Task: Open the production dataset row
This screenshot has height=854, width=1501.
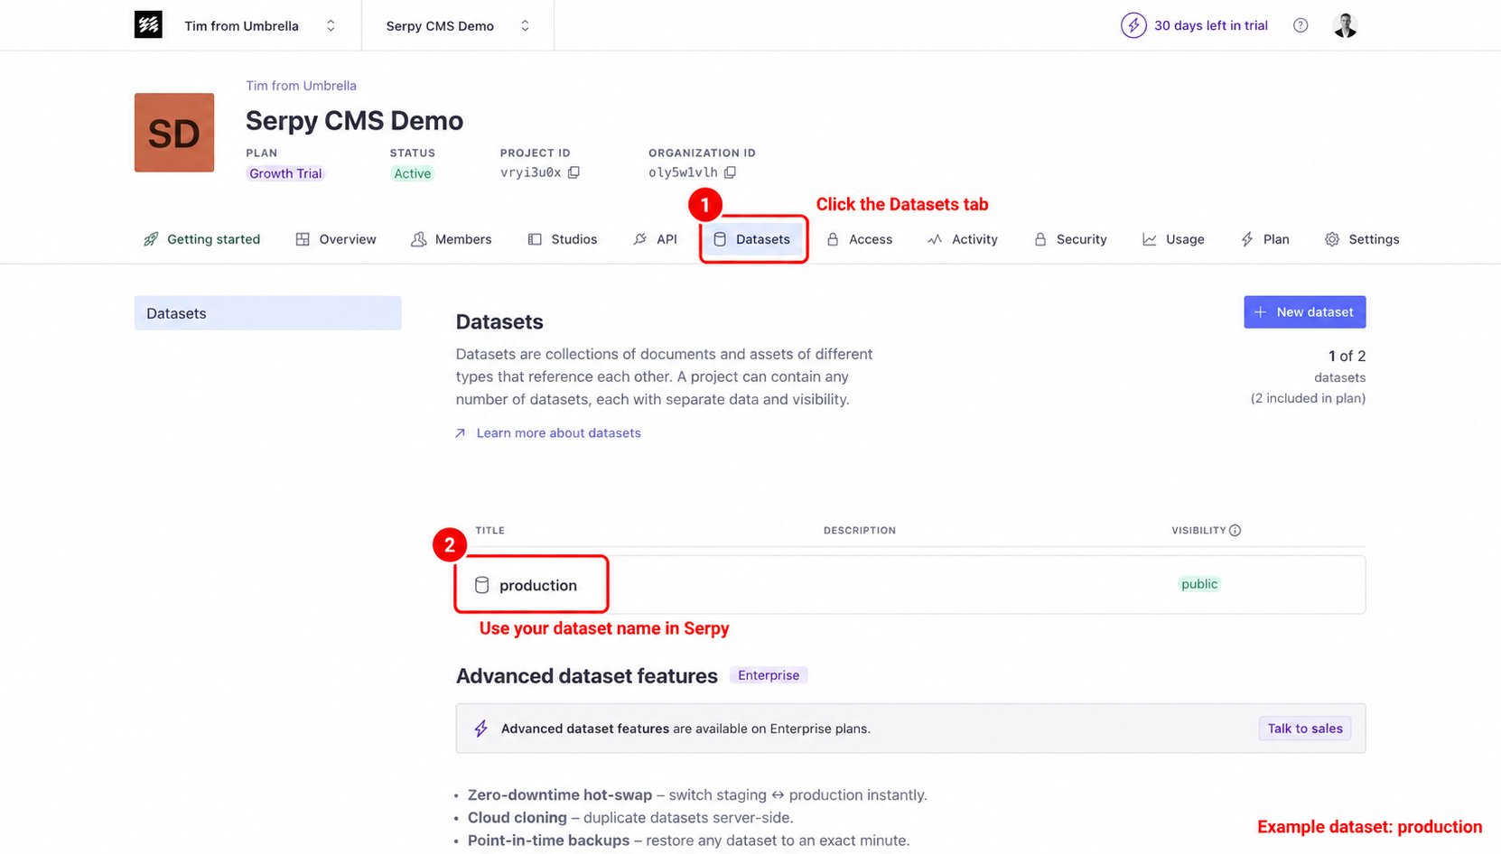Action: tap(910, 585)
